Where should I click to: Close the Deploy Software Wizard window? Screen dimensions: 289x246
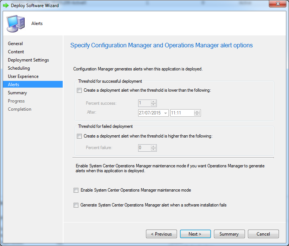[x=276, y=4]
